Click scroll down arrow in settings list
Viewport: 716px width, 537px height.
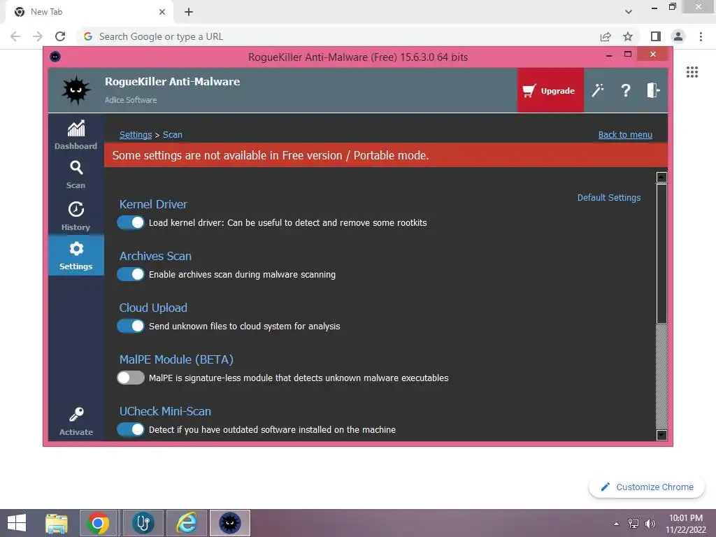tap(661, 435)
